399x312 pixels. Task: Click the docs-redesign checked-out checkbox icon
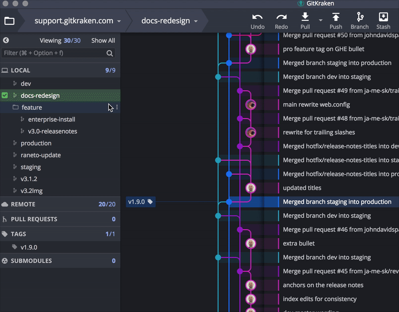point(4,95)
